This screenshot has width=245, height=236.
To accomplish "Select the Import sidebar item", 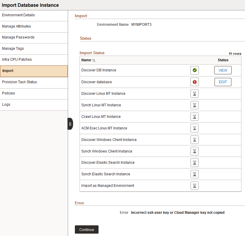I will click(34, 71).
